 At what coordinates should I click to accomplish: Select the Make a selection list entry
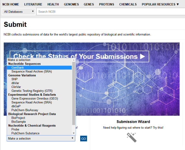point(39,60)
